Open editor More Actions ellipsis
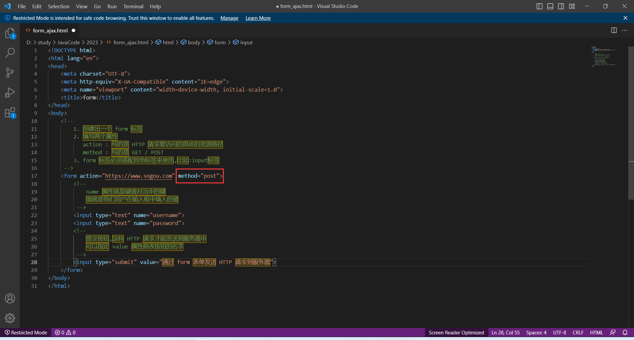Image resolution: width=634 pixels, height=340 pixels. [625, 30]
